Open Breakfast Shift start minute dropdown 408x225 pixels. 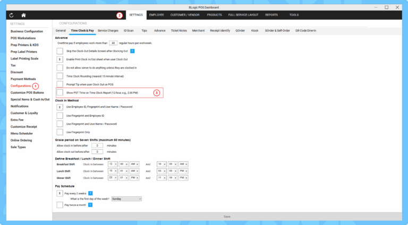pos(124,164)
